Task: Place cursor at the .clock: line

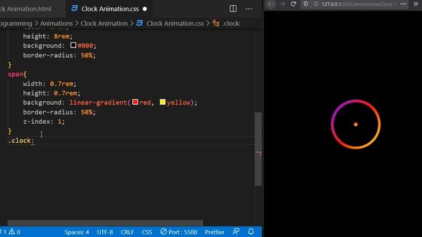Action: click(21, 140)
